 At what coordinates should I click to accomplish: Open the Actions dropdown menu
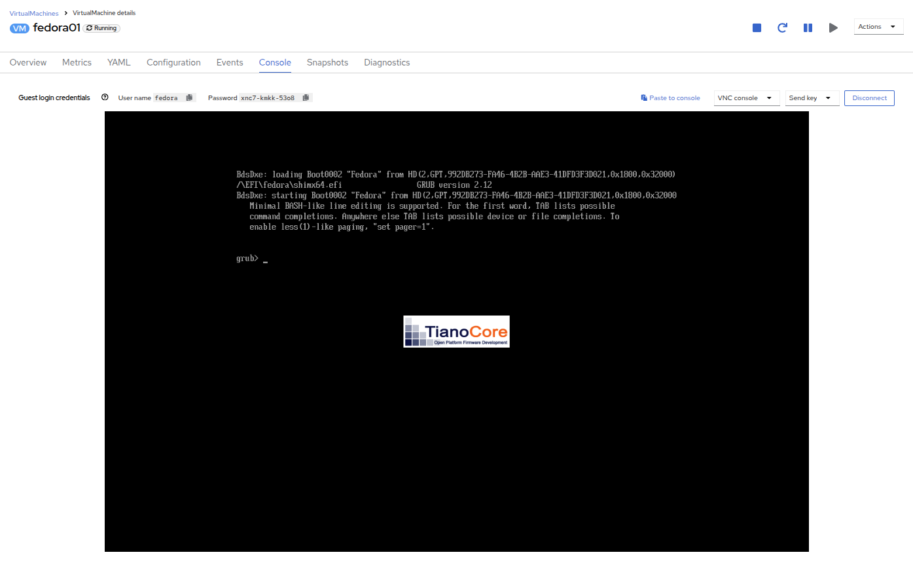(878, 27)
